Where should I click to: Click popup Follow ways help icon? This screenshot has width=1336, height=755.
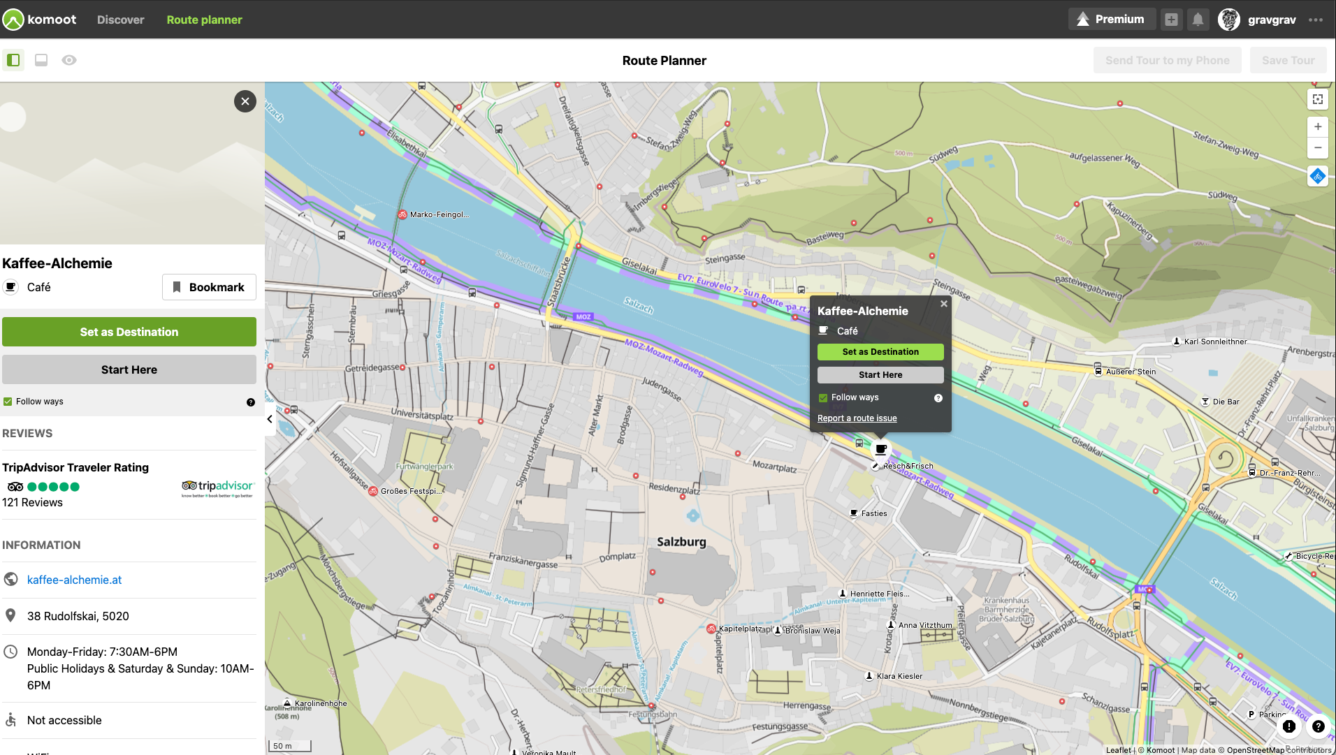pos(938,398)
